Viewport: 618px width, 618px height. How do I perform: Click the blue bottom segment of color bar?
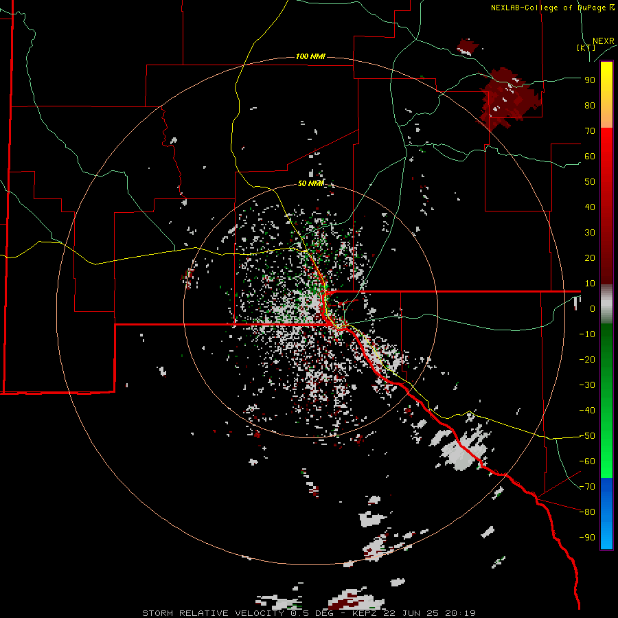click(x=606, y=514)
